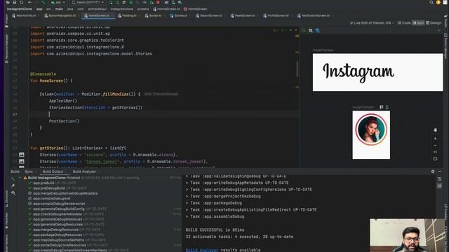Click the Interactive preview inspect icon
This screenshot has width=449, height=252.
(311, 30)
